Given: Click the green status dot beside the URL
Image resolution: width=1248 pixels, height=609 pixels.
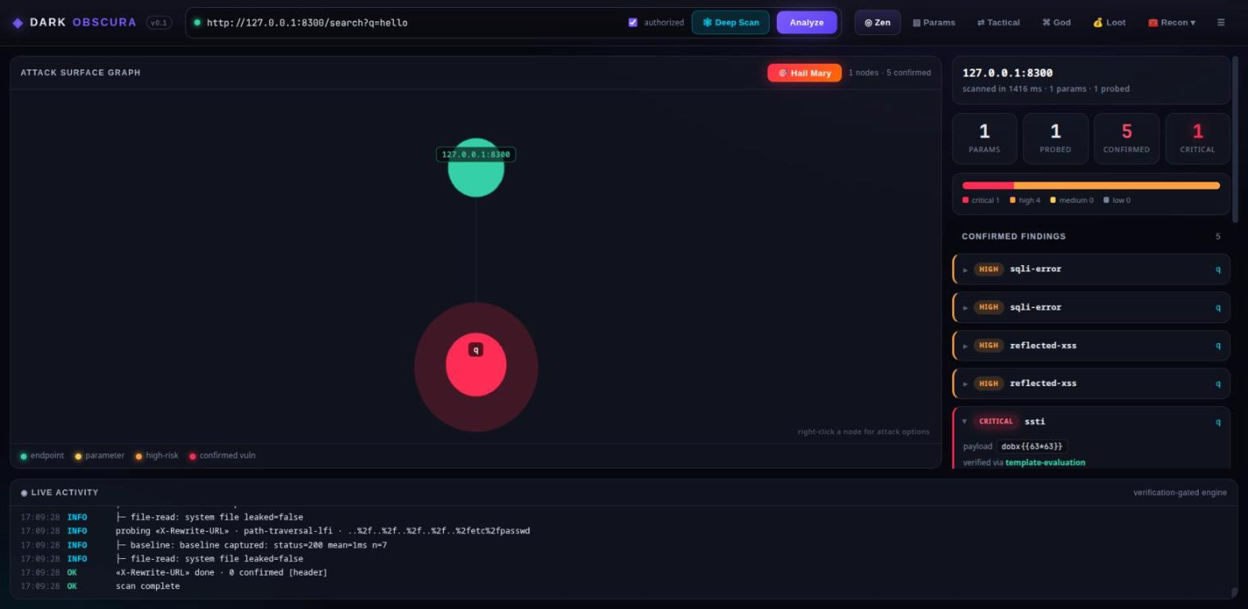Looking at the screenshot, I should point(197,22).
